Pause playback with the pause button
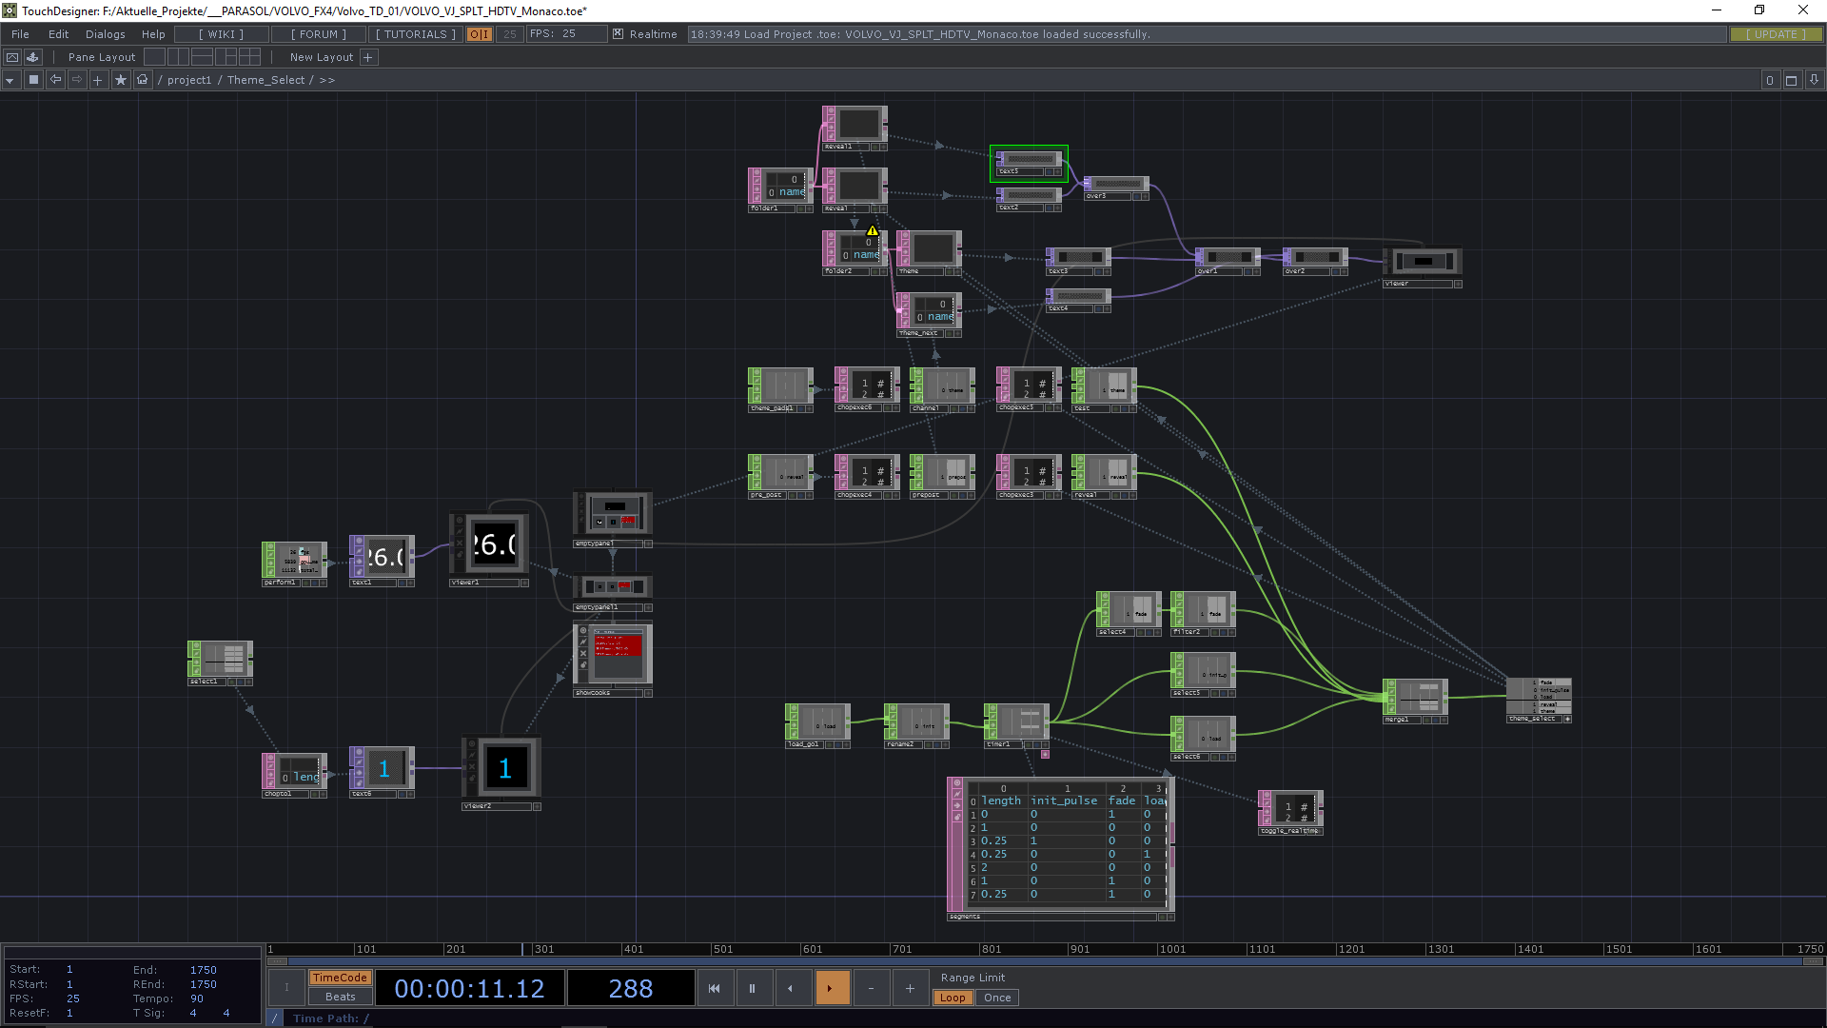Viewport: 1827px width, 1028px height. pos(752,988)
